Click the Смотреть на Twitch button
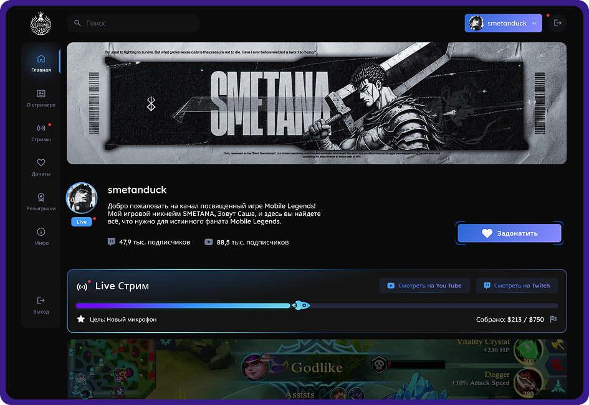Image resolution: width=589 pixels, height=405 pixels. click(x=517, y=286)
